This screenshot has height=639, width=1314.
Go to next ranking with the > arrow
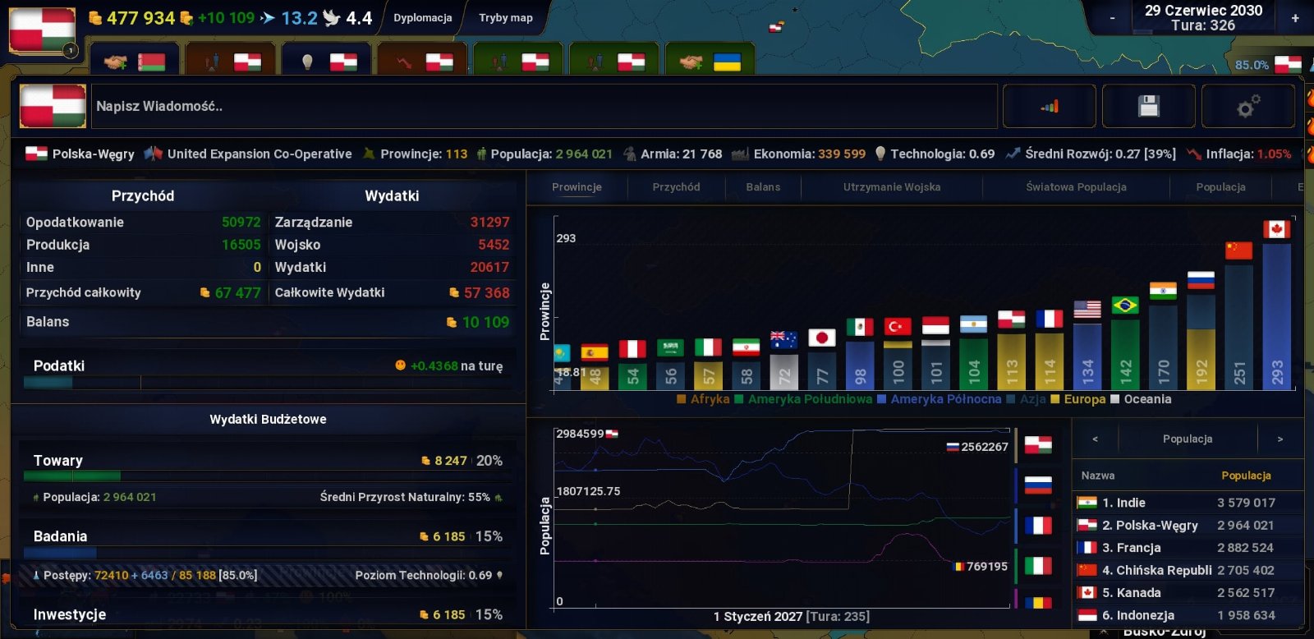[x=1280, y=439]
